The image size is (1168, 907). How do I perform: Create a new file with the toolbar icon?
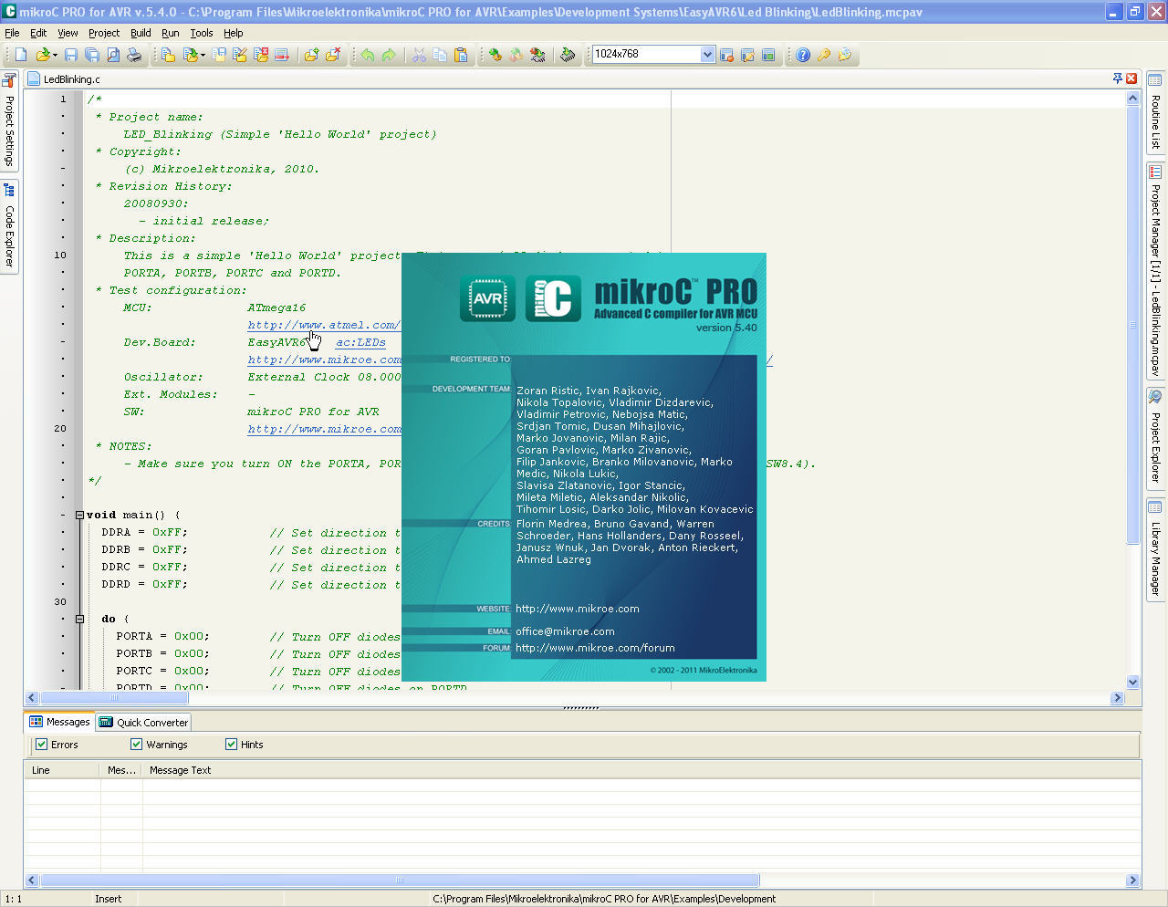point(21,55)
